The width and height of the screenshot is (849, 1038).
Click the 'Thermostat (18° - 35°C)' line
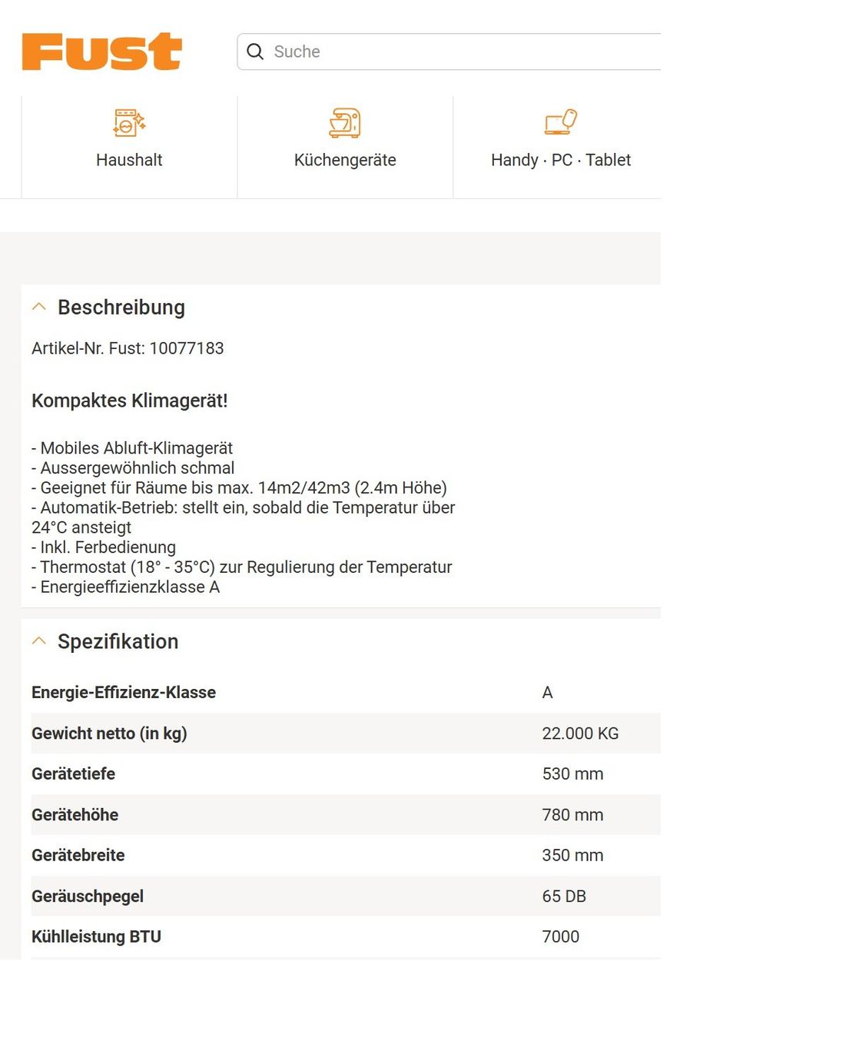point(242,567)
